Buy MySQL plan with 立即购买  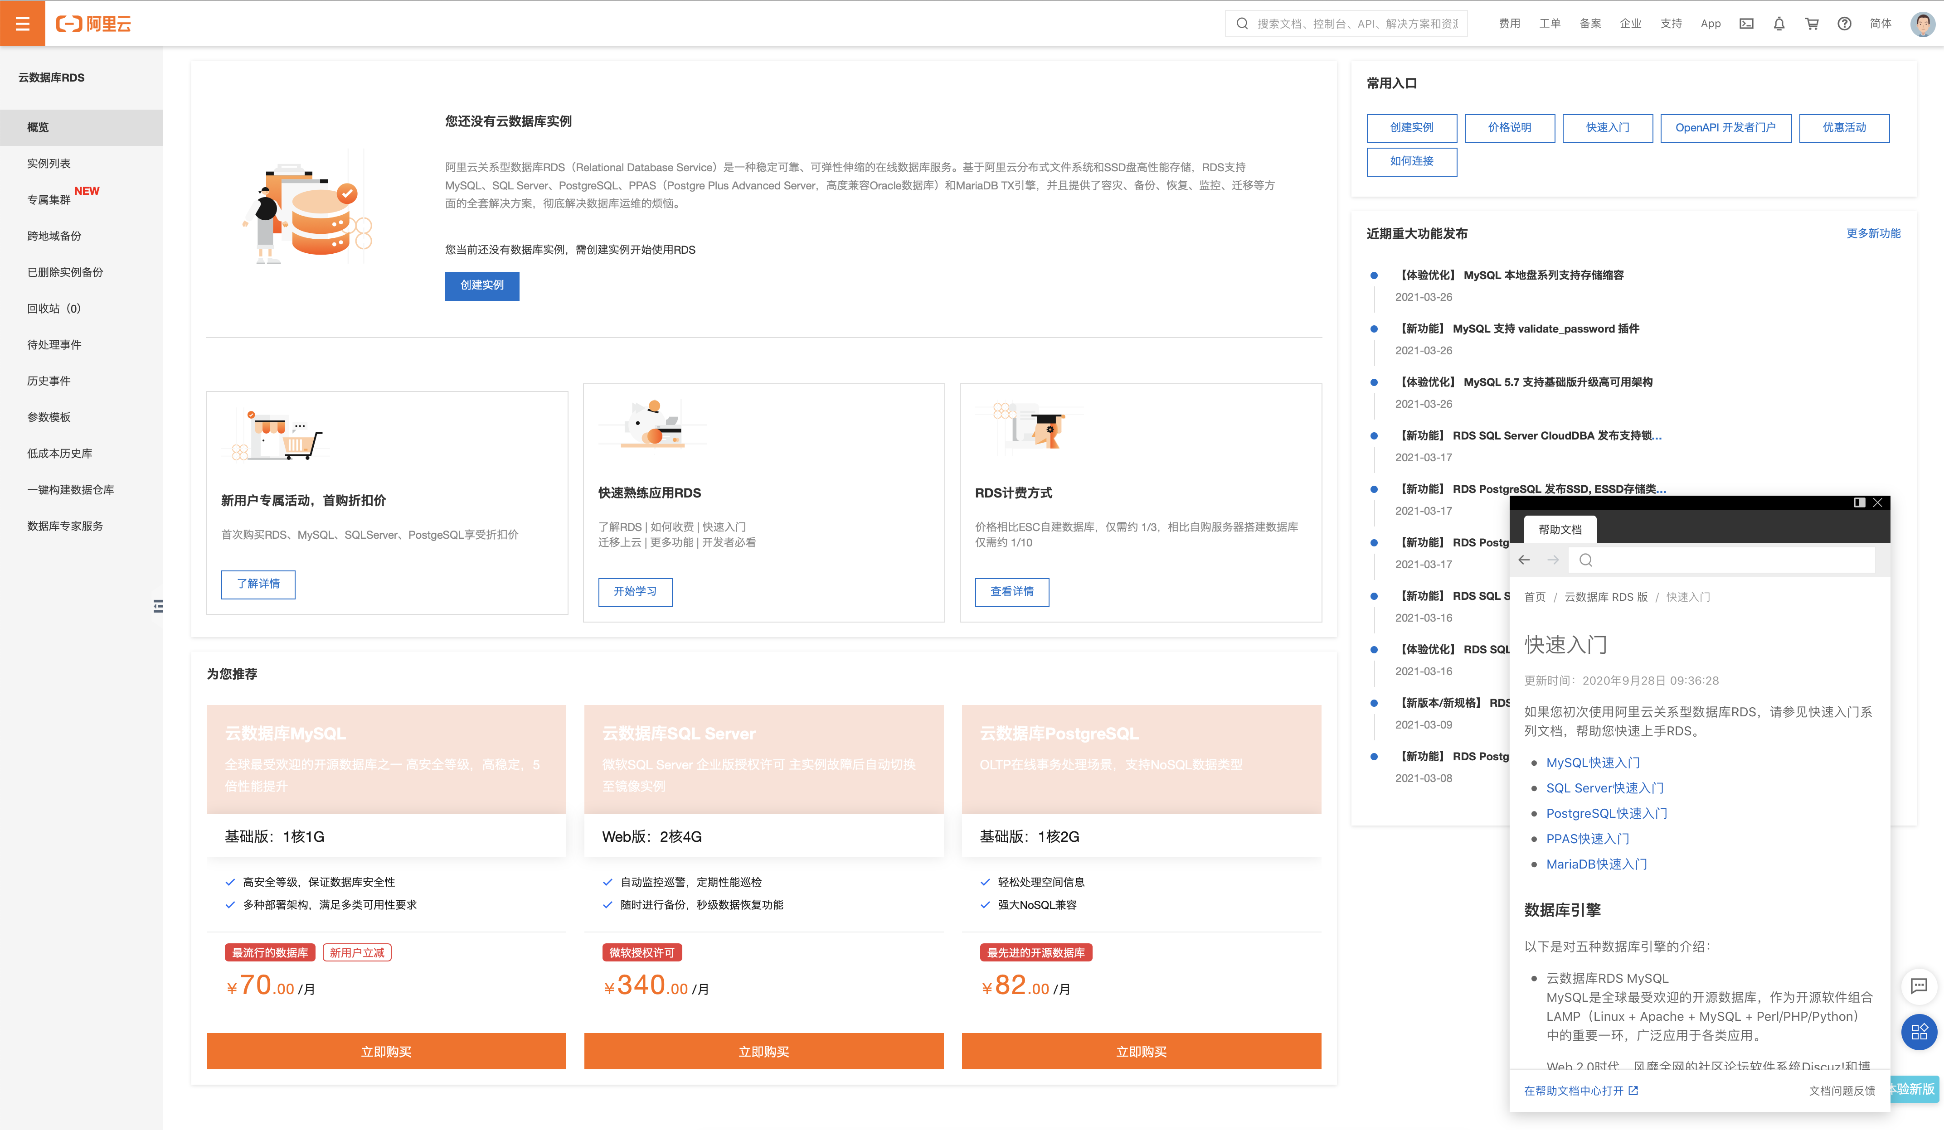[x=386, y=1051]
